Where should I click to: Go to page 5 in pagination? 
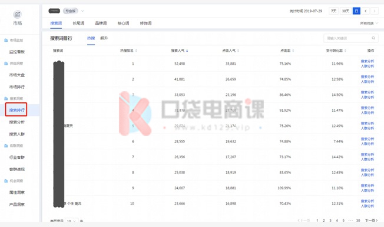pos(343,221)
